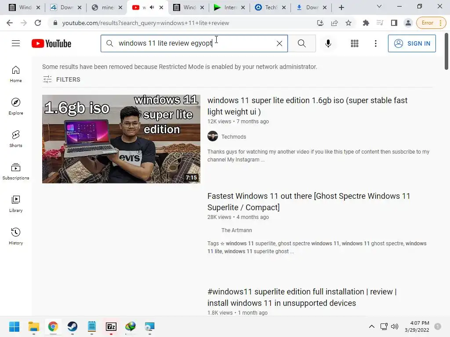This screenshot has height=337, width=450.
Task: Open 'Fastest Windows 11 out there' video title
Action: pyautogui.click(x=309, y=201)
